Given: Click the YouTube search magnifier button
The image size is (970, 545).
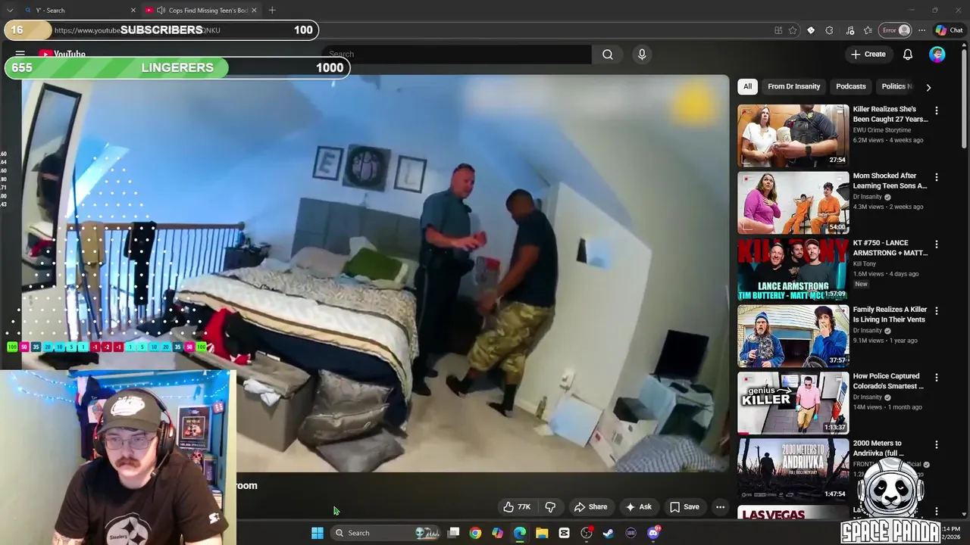Looking at the screenshot, I should pos(608,54).
